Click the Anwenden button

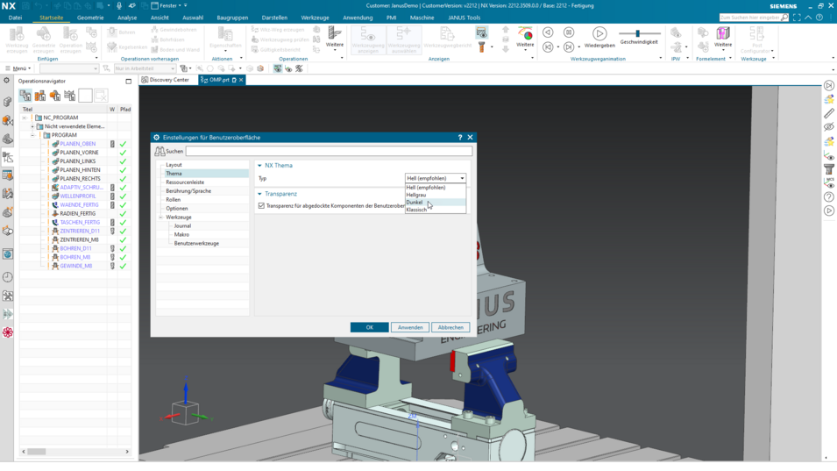tap(410, 327)
